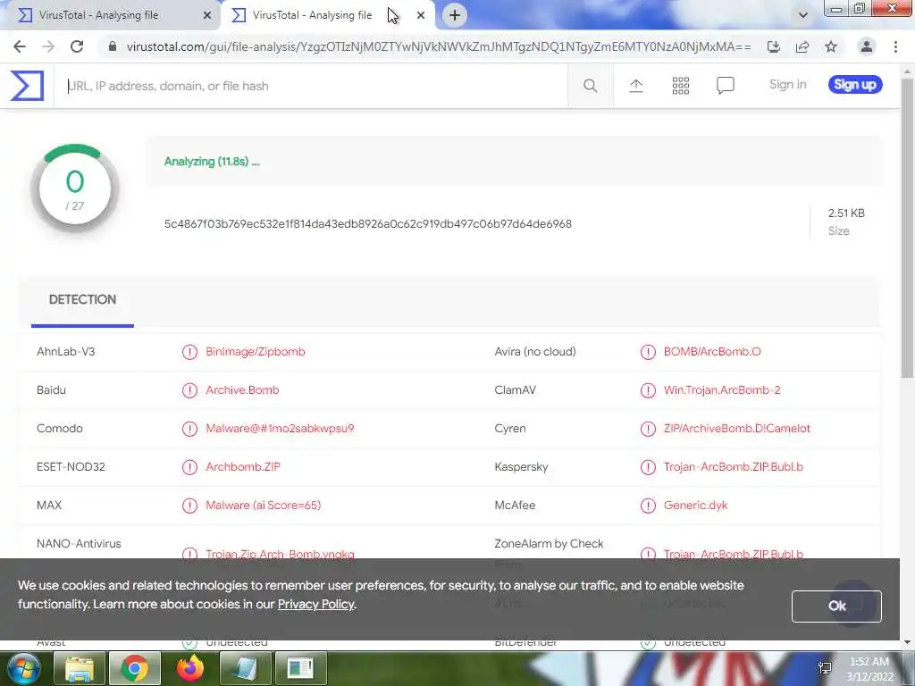Click the Sign in link
This screenshot has width=915, height=686.
pos(787,85)
